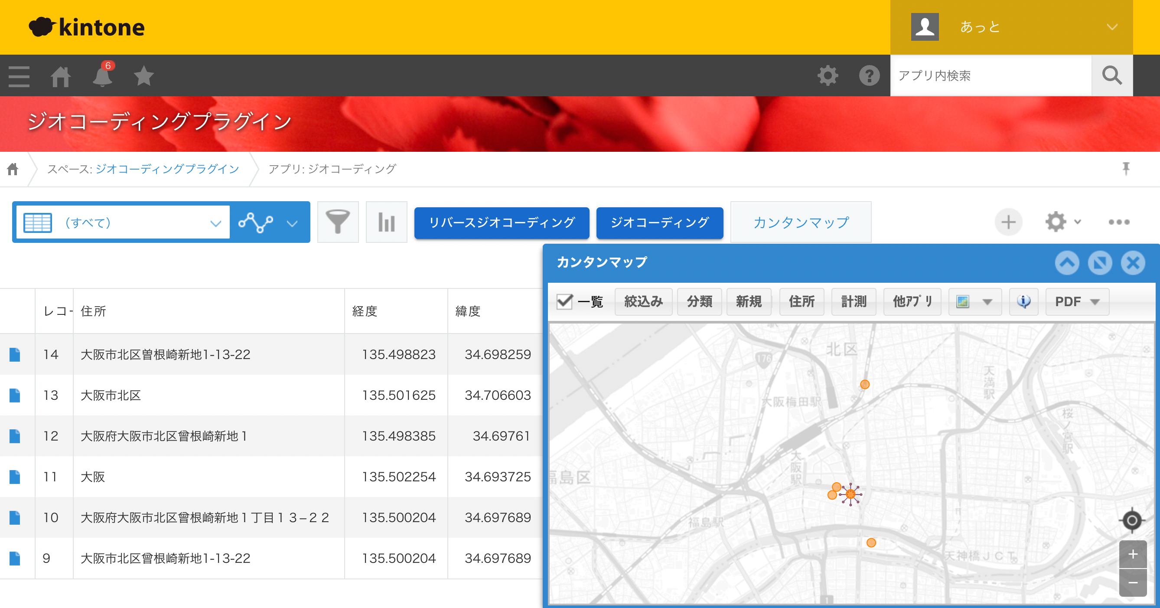Open the (すべて) view dropdown
The image size is (1160, 608).
[x=123, y=222]
